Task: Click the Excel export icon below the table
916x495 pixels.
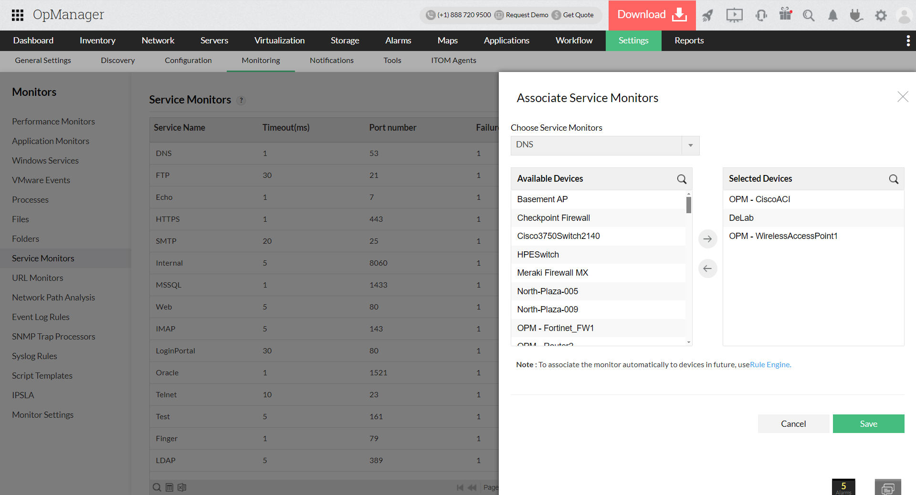Action: pyautogui.click(x=181, y=487)
